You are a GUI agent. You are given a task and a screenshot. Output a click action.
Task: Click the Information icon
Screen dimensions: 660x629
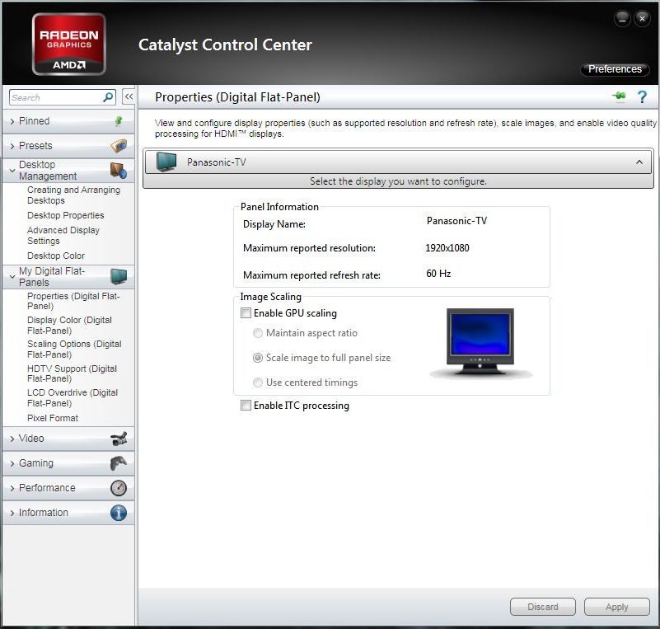coord(119,513)
